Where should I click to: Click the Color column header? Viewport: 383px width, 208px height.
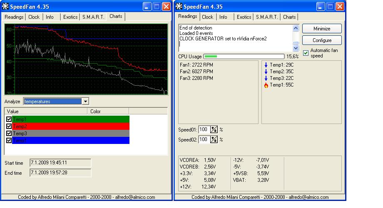pyautogui.click(x=108, y=111)
